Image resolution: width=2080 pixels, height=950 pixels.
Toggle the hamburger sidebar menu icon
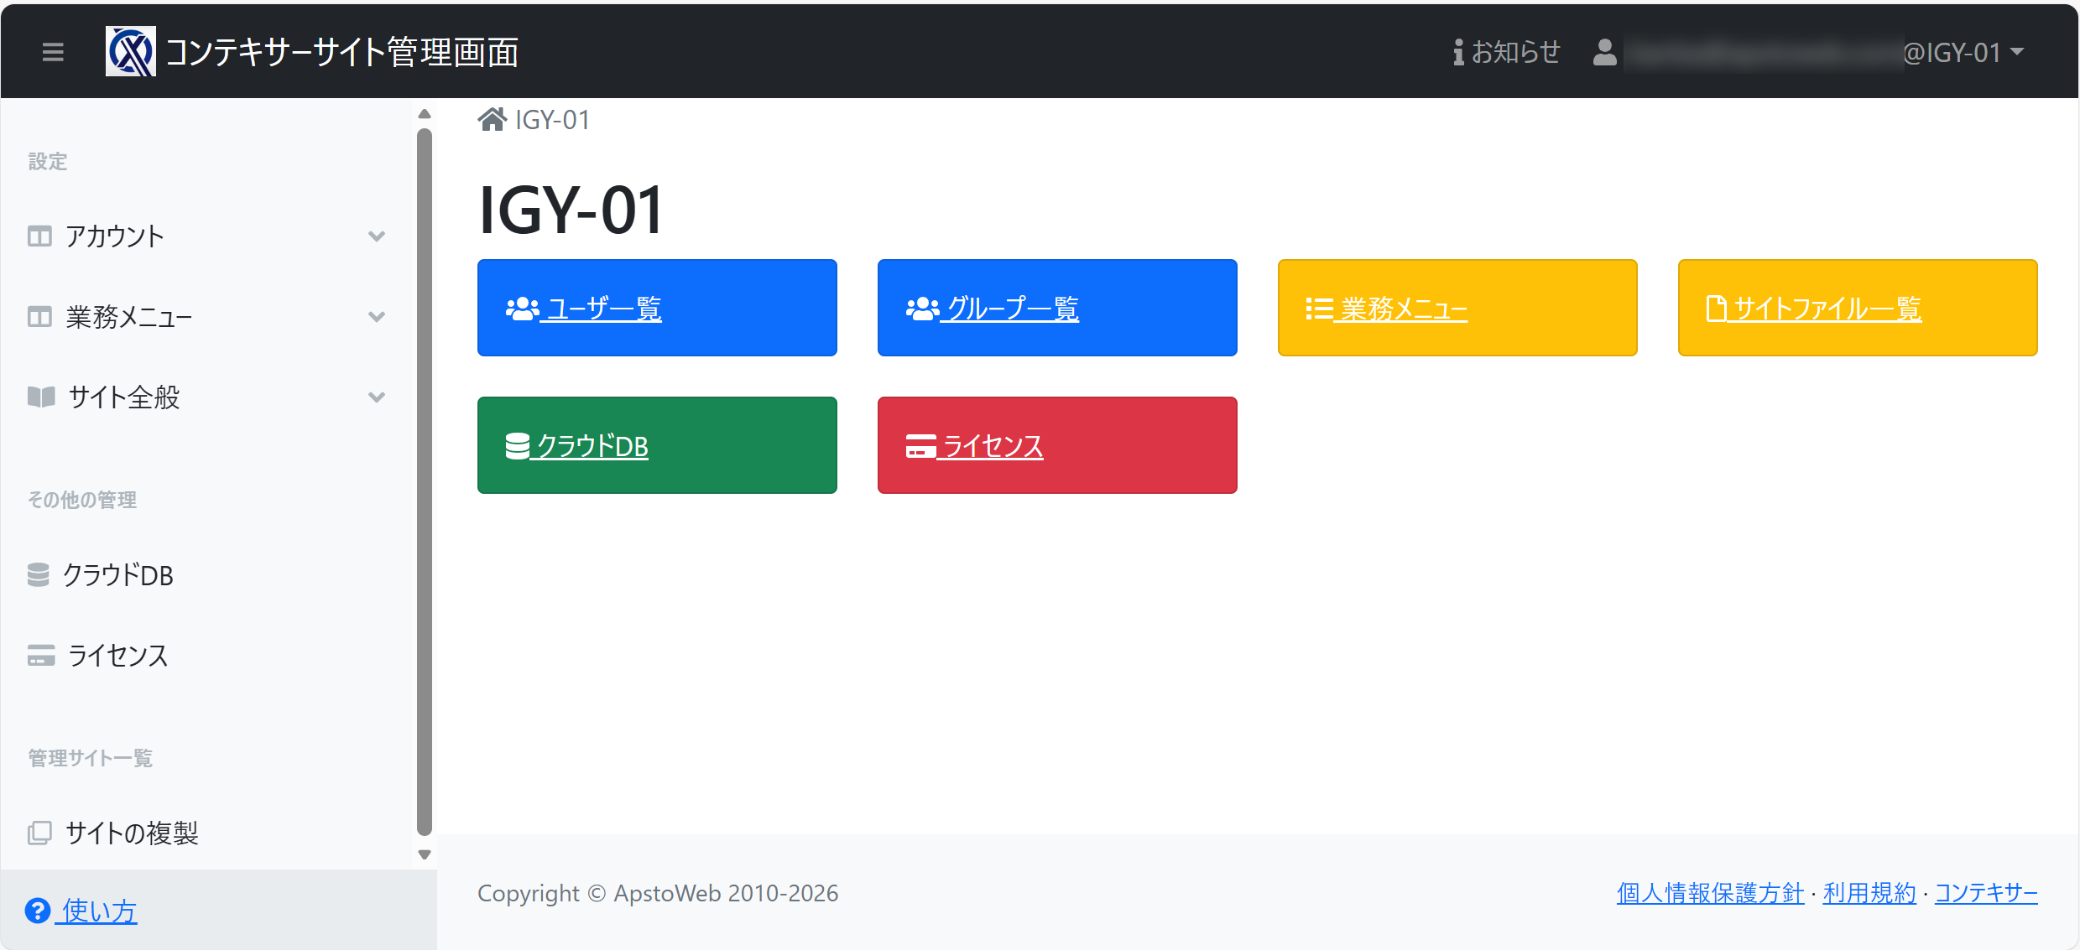53,52
